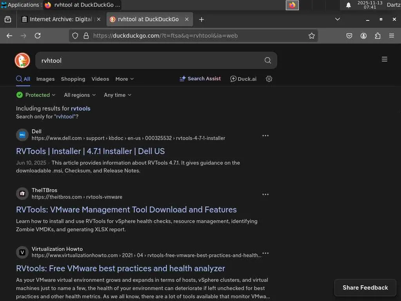Open the search settings gear icon

269,79
